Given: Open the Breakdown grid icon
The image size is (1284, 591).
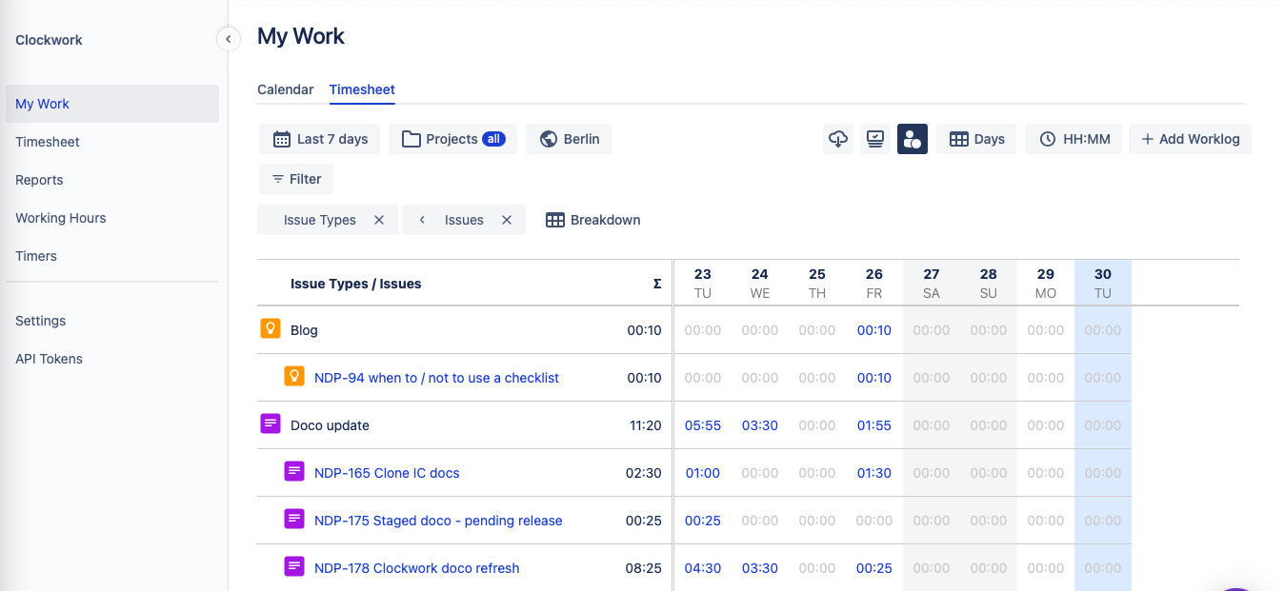Looking at the screenshot, I should 555,220.
